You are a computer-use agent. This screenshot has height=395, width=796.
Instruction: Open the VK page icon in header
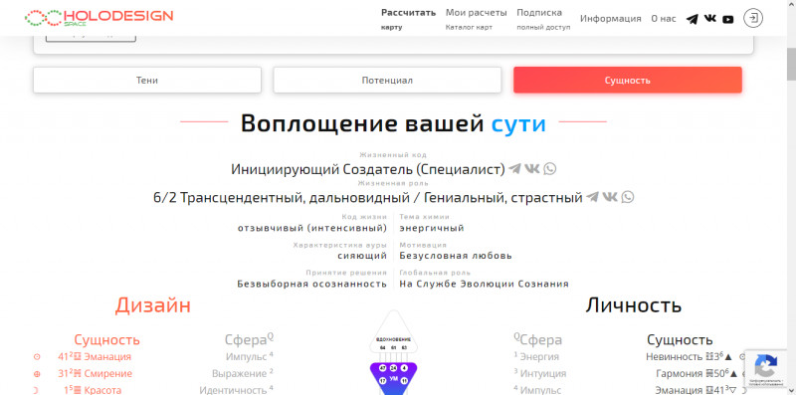[x=710, y=19]
